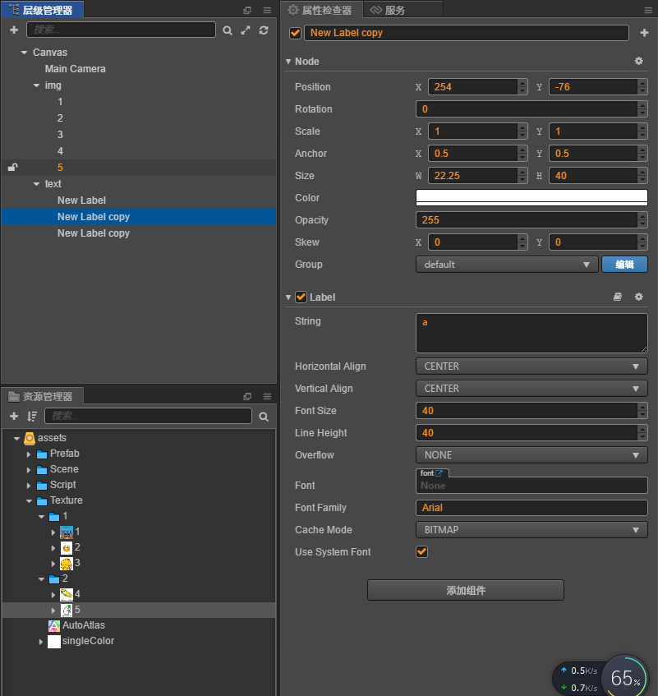This screenshot has width=658, height=696.
Task: Switch to the 属性检查器 tab
Action: (x=321, y=10)
